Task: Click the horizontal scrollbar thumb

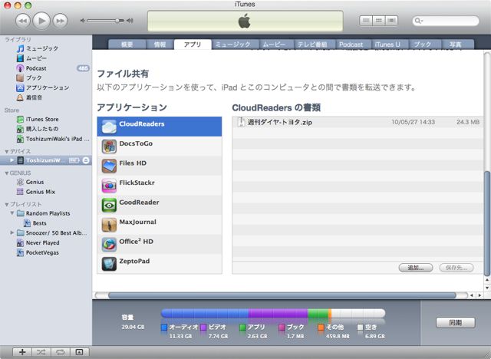Action: pos(282,295)
